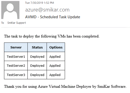
Task: Click the task completed message sentence
Action: coord(52,36)
